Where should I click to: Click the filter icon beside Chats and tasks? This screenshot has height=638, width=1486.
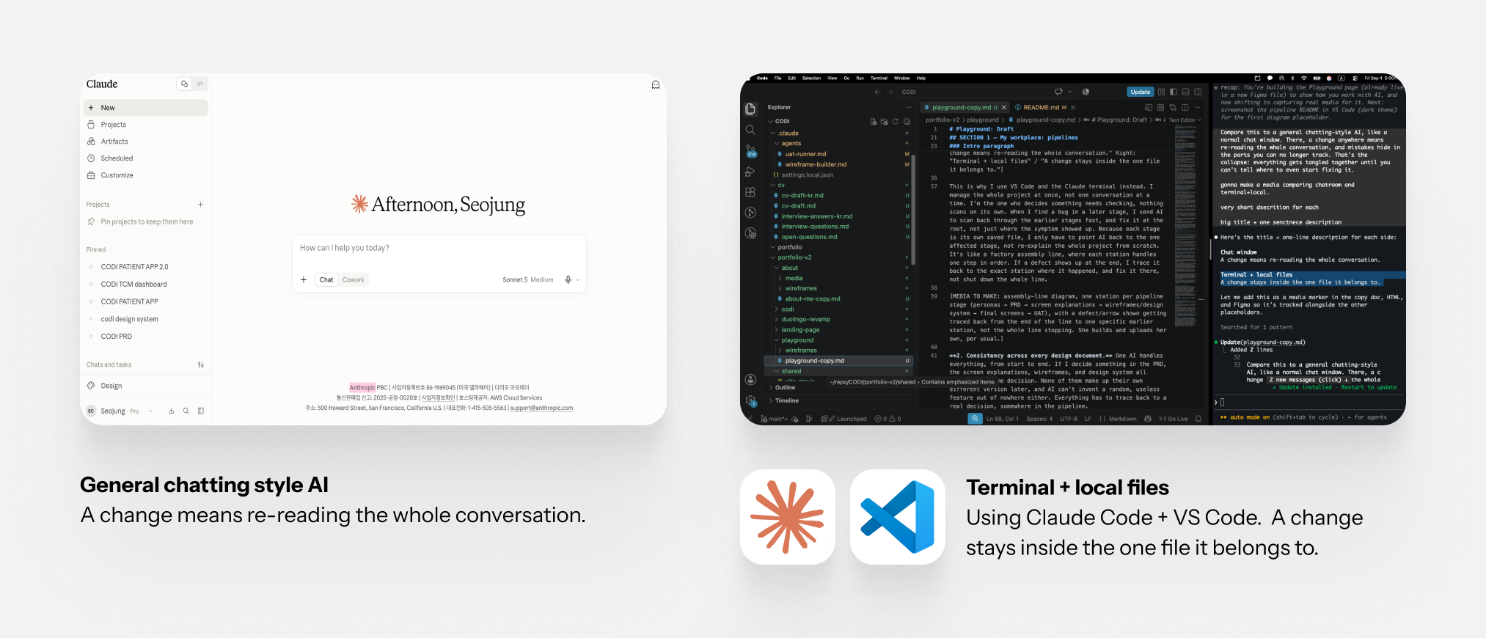coord(200,364)
